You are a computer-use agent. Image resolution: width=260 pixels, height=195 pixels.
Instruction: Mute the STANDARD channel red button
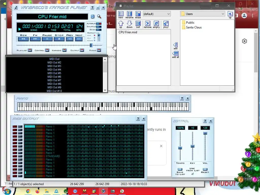(15, 156)
